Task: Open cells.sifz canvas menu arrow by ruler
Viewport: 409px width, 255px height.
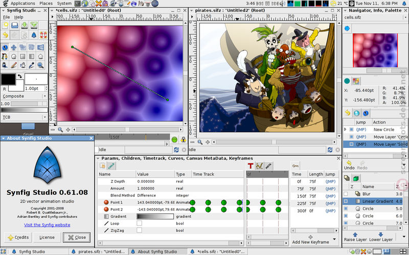Action: [x=53, y=17]
